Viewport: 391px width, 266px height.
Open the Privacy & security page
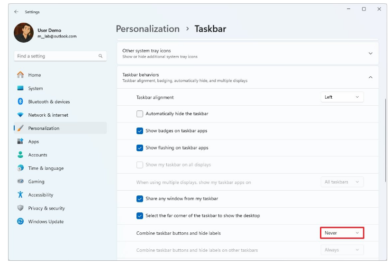click(x=46, y=208)
